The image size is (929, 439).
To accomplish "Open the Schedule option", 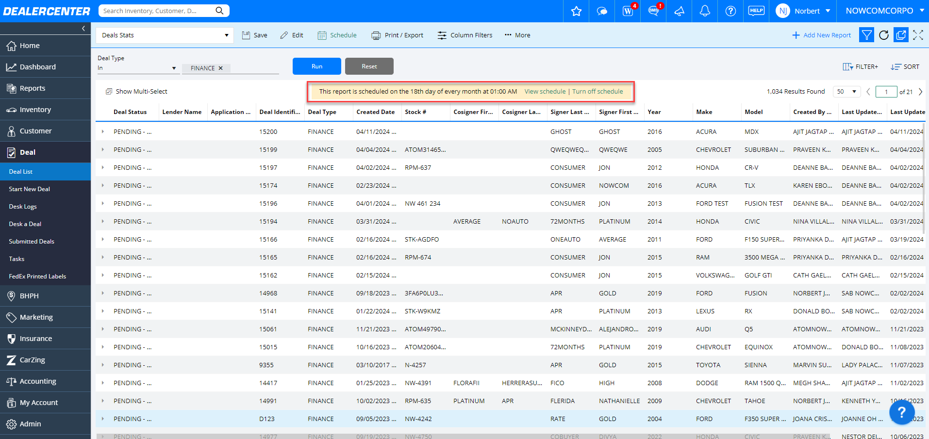I will click(337, 35).
